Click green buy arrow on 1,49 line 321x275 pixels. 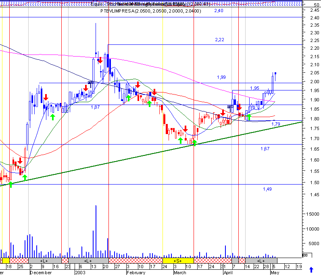pyautogui.click(x=11, y=184)
